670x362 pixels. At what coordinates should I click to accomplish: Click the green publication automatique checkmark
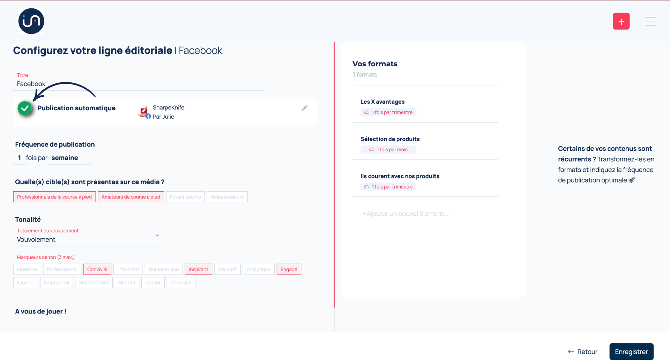[25, 108]
